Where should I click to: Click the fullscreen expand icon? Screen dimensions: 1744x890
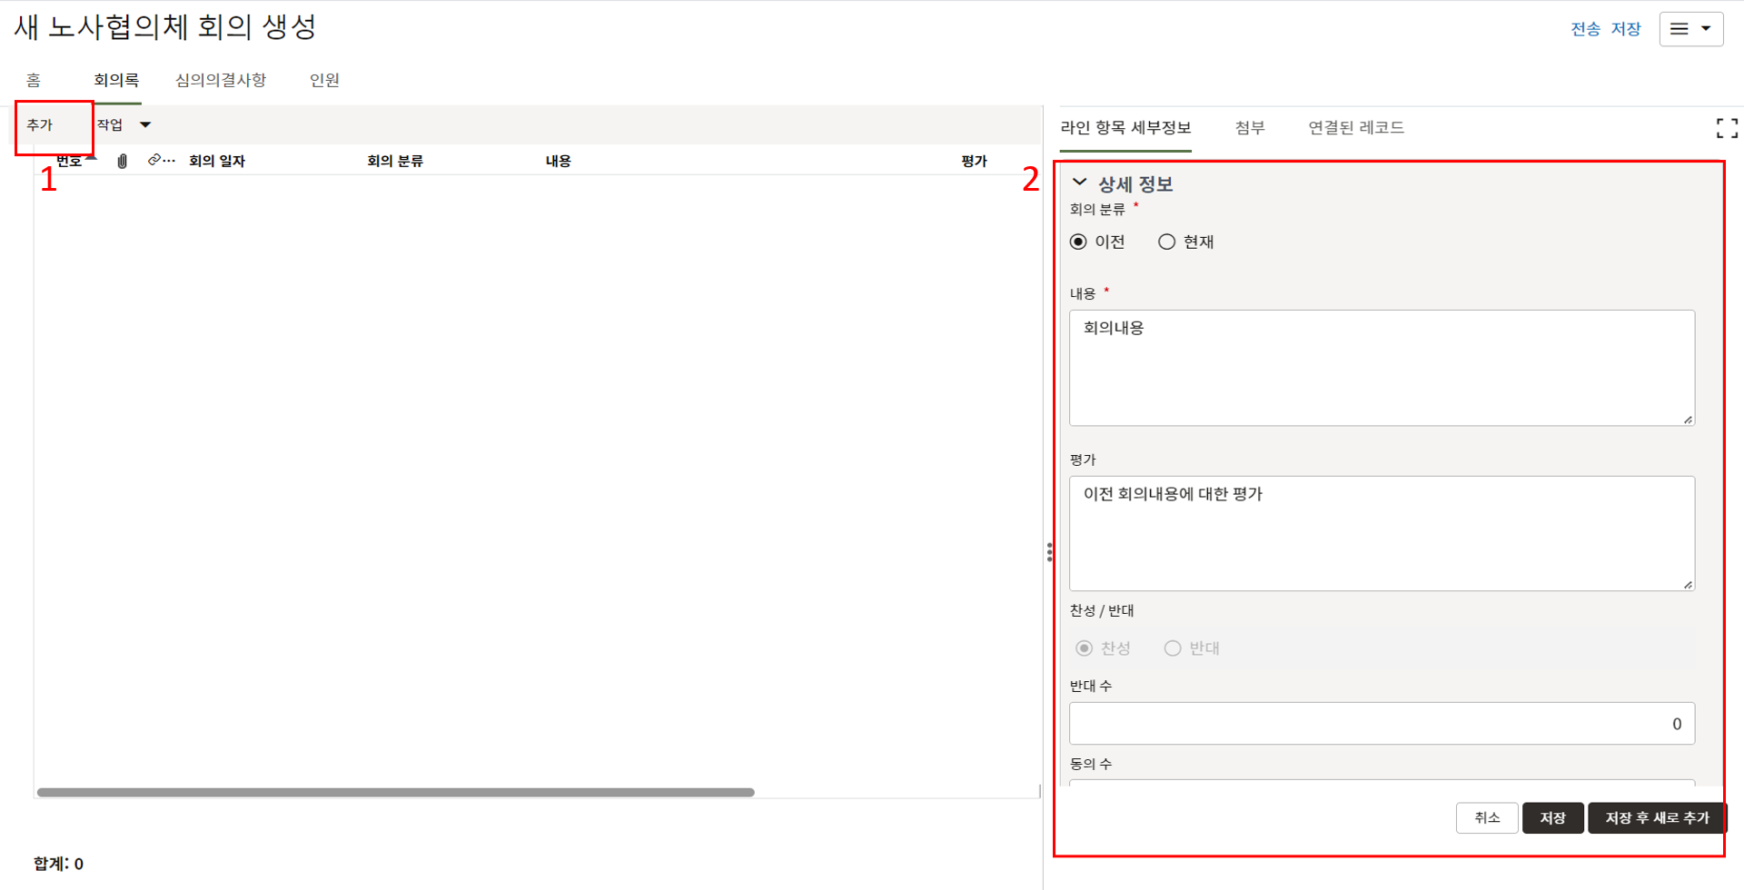(x=1726, y=128)
